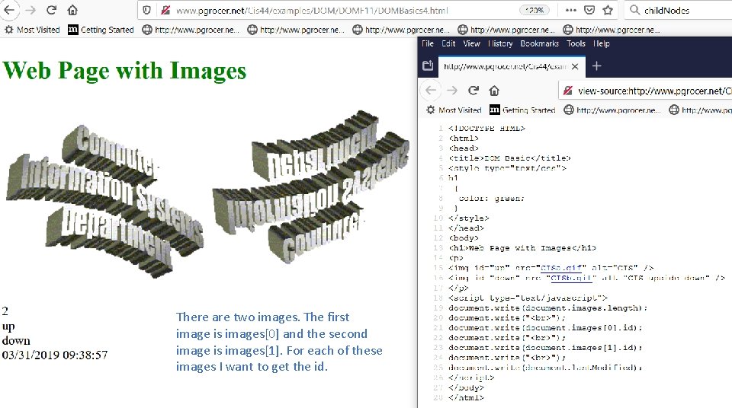Click source line document.write(document.images.length);
The width and height of the screenshot is (732, 411).
(x=547, y=308)
